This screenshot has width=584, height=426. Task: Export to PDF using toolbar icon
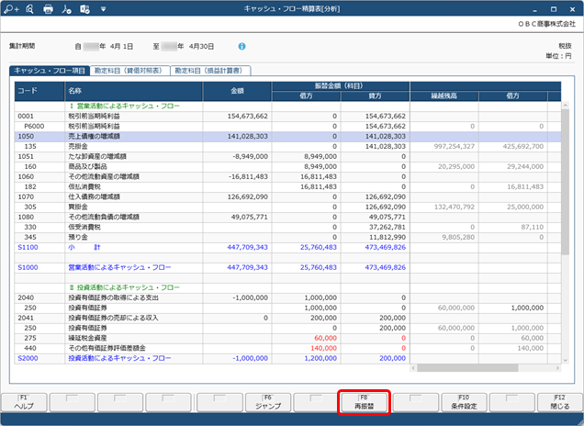(67, 9)
